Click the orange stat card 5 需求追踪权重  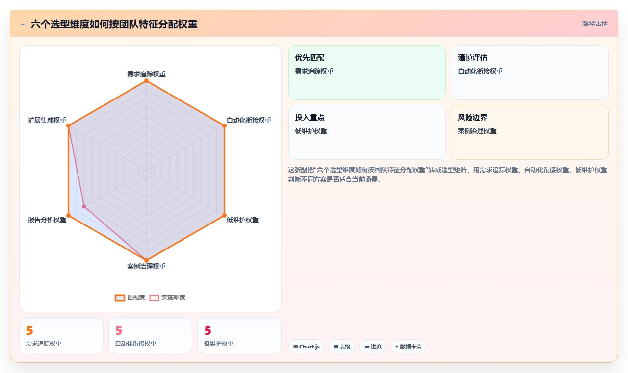tap(61, 335)
